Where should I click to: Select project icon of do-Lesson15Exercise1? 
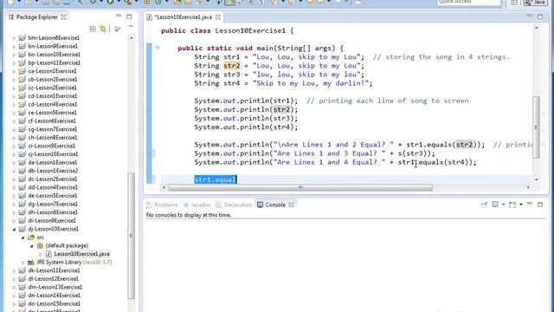pyautogui.click(x=22, y=303)
